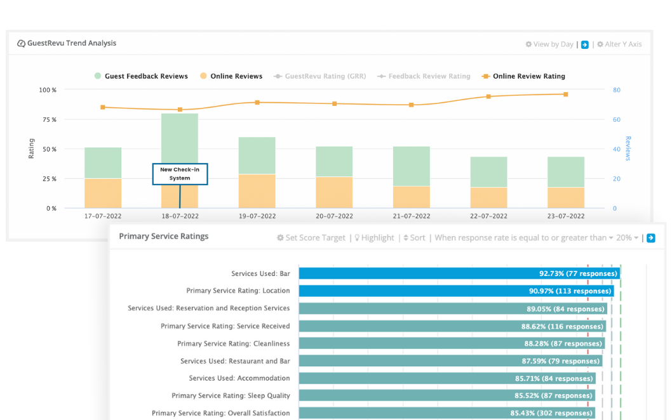Click the green bar segment for 21-07-2022
Screen dimensions: 672x420
coord(412,166)
